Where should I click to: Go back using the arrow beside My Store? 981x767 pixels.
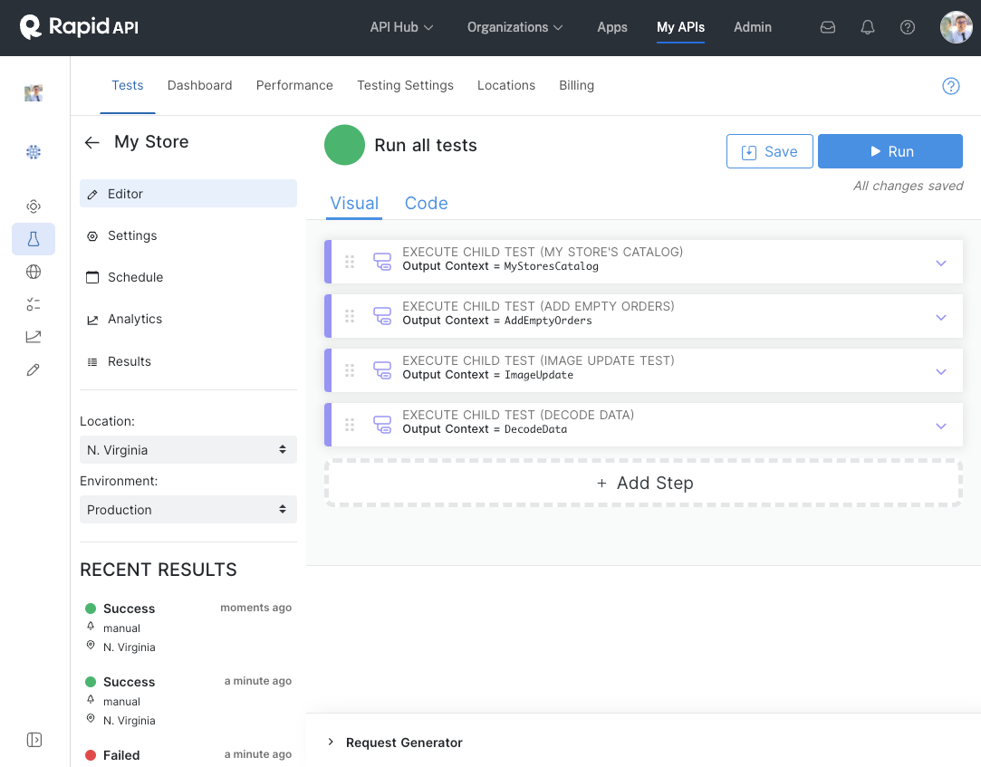92,143
